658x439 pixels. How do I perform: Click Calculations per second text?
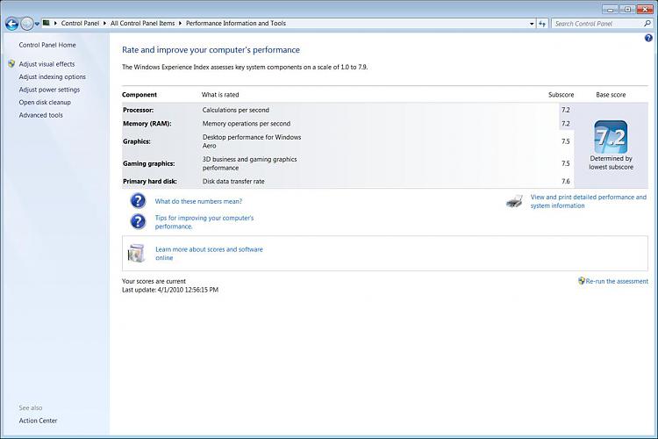tap(236, 110)
